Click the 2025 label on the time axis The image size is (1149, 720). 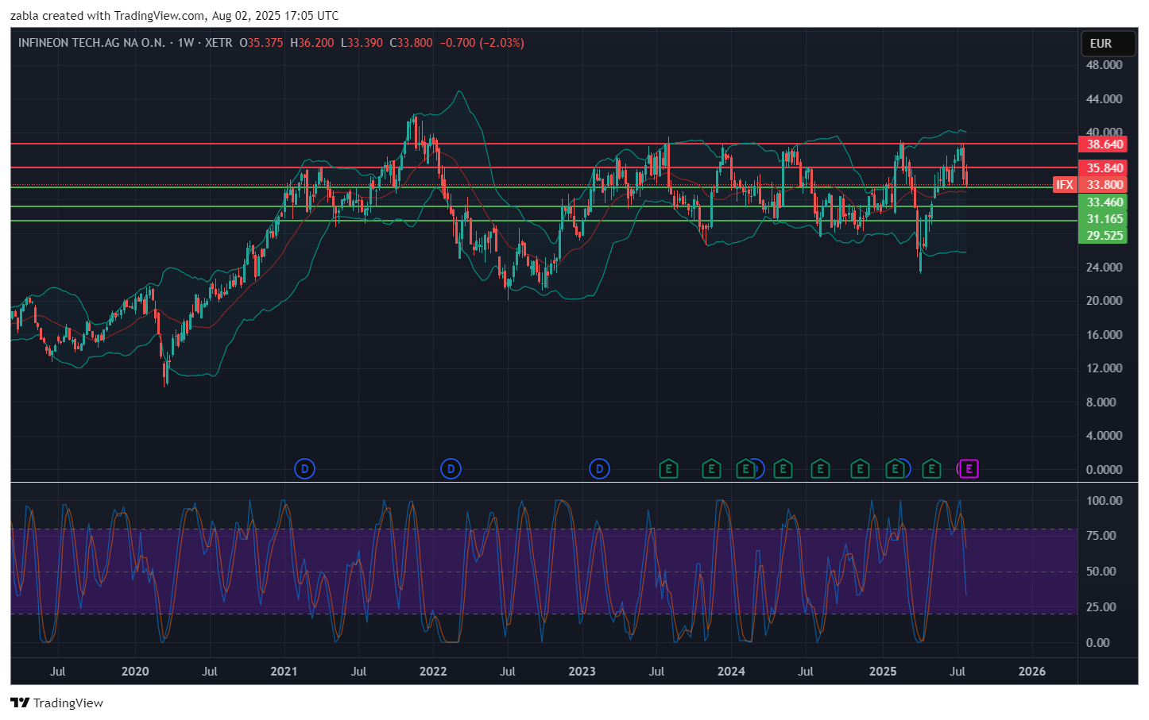pos(883,672)
